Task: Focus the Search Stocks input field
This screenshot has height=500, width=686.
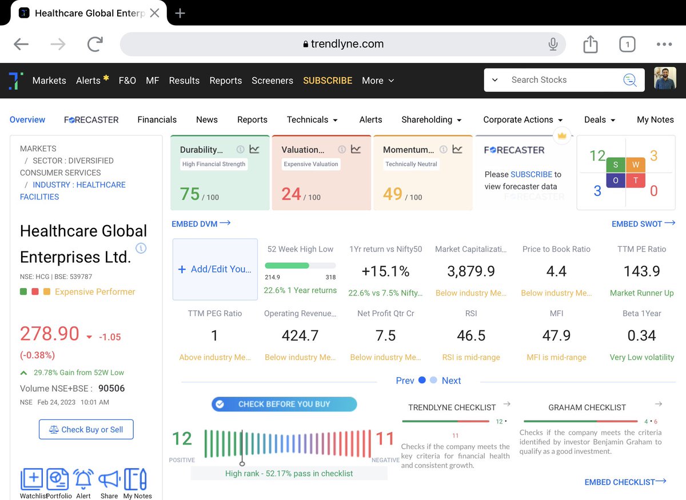Action: click(563, 80)
